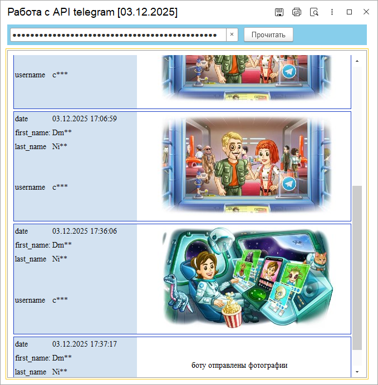This screenshot has height=385, width=378.
Task: Click the scrollbar up arrow
Action: point(357,61)
